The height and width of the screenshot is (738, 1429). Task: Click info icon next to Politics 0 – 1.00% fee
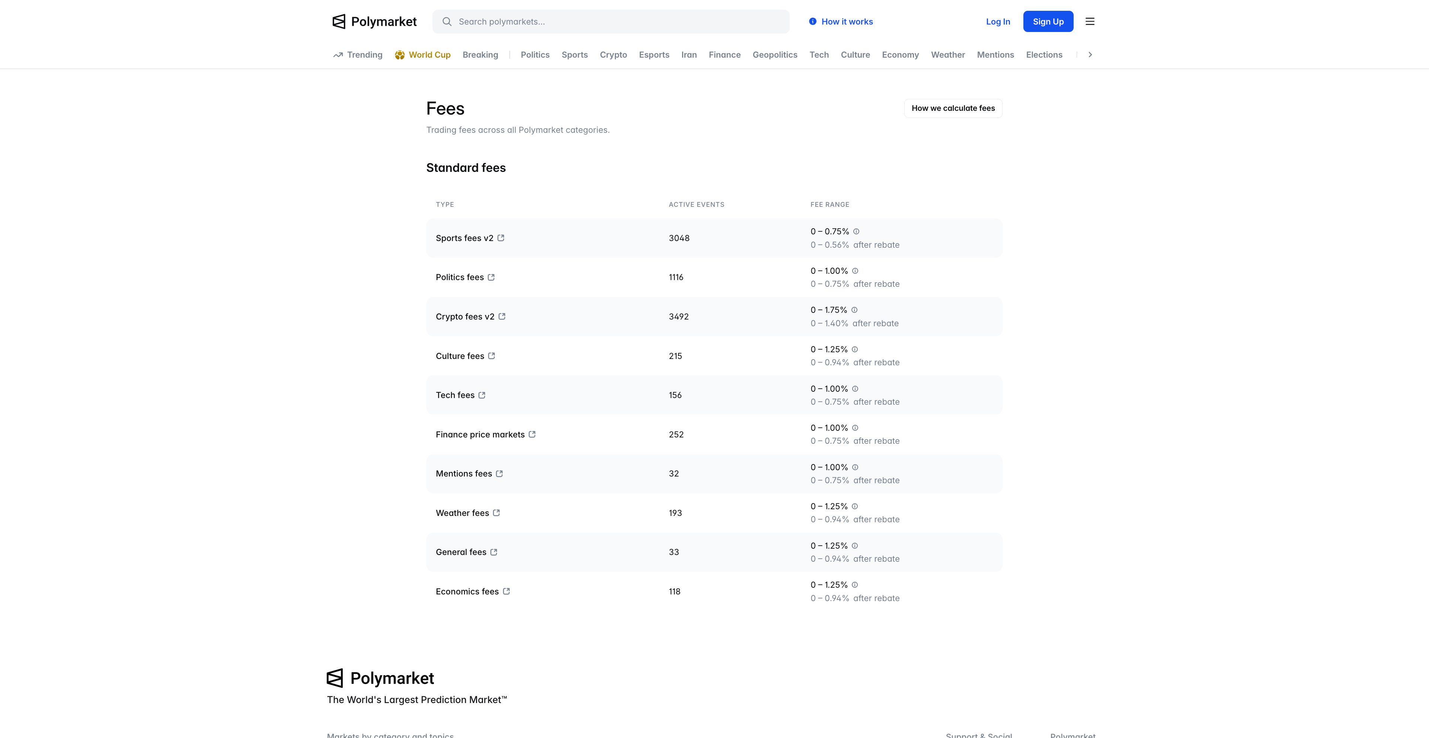coord(855,270)
